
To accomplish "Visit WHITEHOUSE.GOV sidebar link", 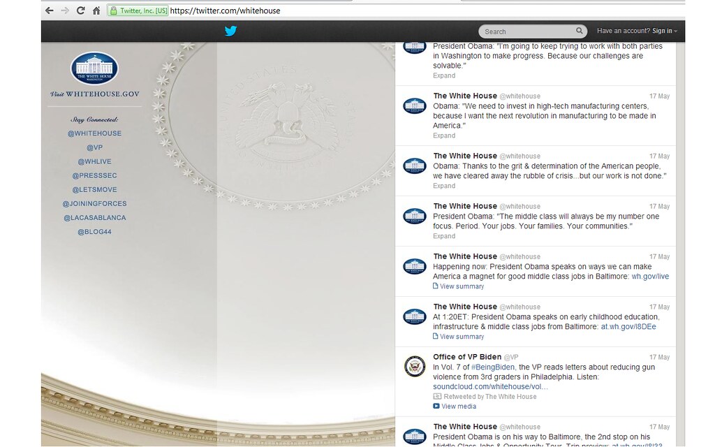I will 95,94.
